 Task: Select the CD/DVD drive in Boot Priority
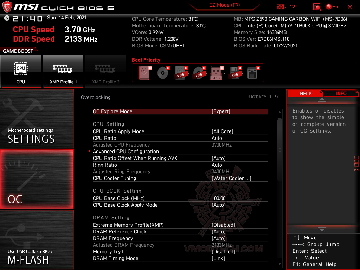(162, 72)
